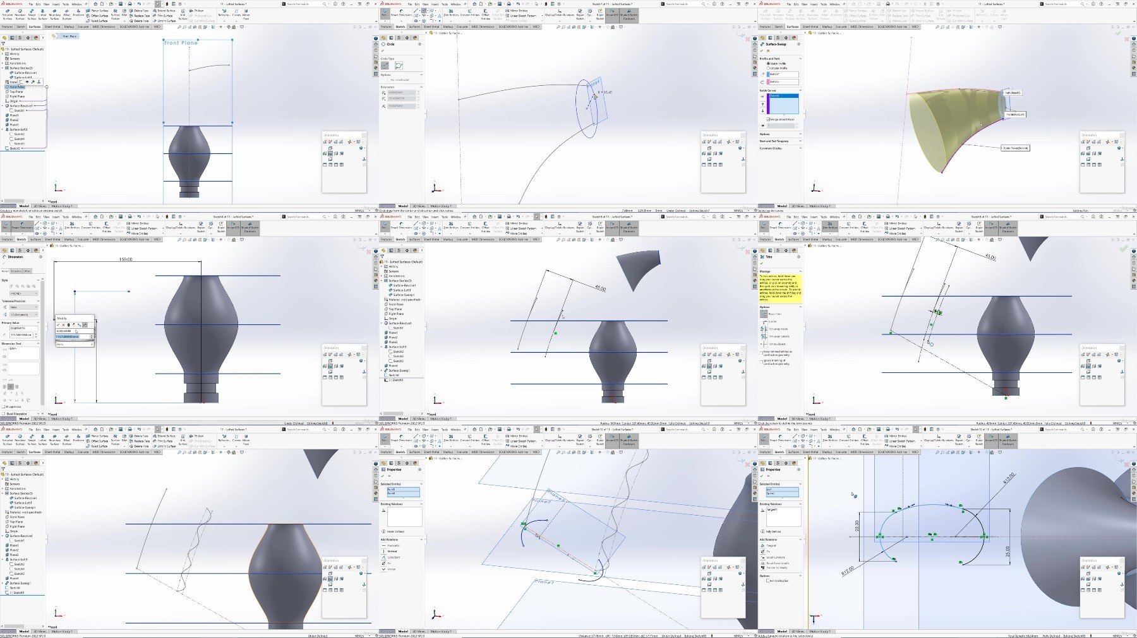1137x638 pixels.
Task: Click Ruled Surface in Front Plane window ribbon
Action: (x=98, y=21)
